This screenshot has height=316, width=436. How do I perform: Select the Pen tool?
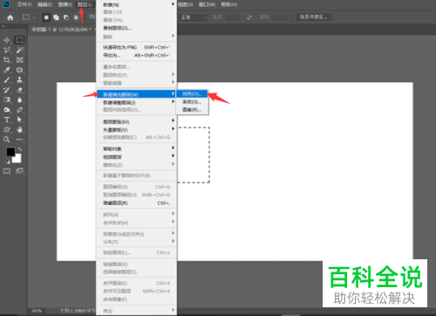[19, 110]
